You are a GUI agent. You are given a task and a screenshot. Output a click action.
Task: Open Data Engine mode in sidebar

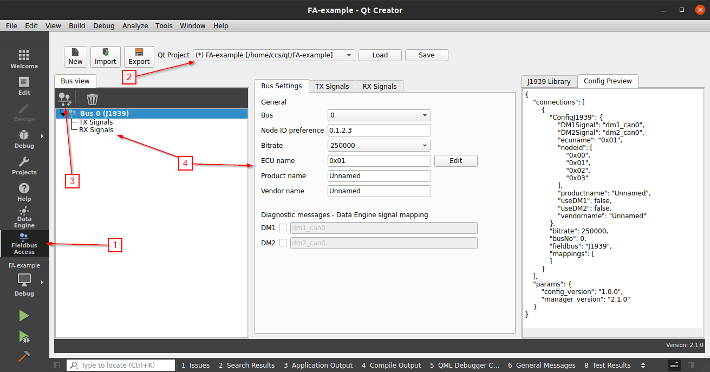[x=24, y=217]
